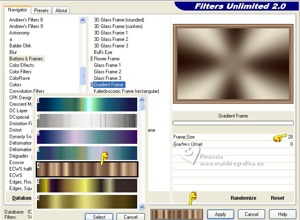Choose 3D Glass Frame 1 filter
Screen dimensions: 300x220
coord(110,33)
